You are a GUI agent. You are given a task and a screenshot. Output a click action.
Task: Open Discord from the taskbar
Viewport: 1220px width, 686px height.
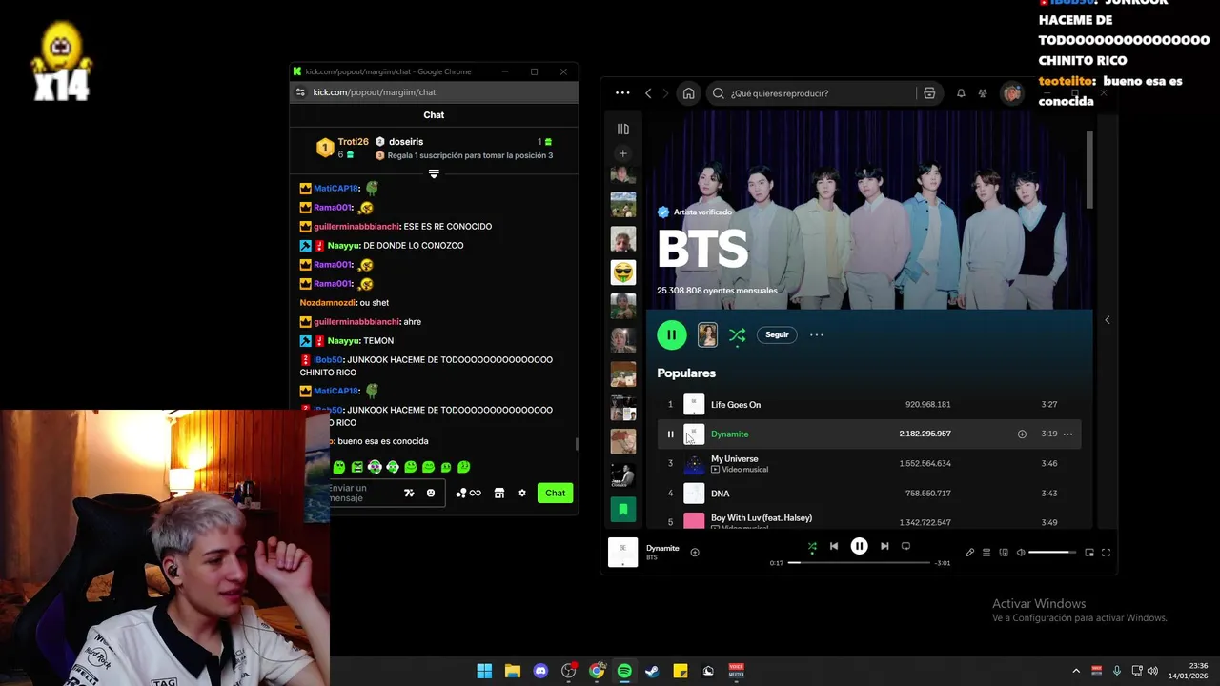point(540,671)
